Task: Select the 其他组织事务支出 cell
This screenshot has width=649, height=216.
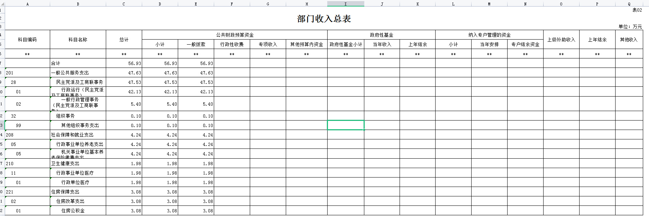Action: 78,125
